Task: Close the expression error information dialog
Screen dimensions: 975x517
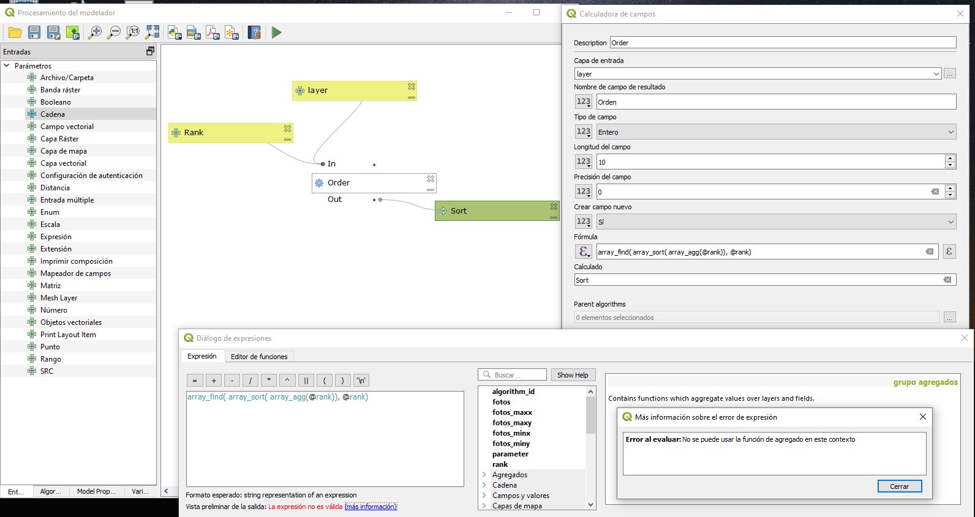Action: [x=923, y=417]
